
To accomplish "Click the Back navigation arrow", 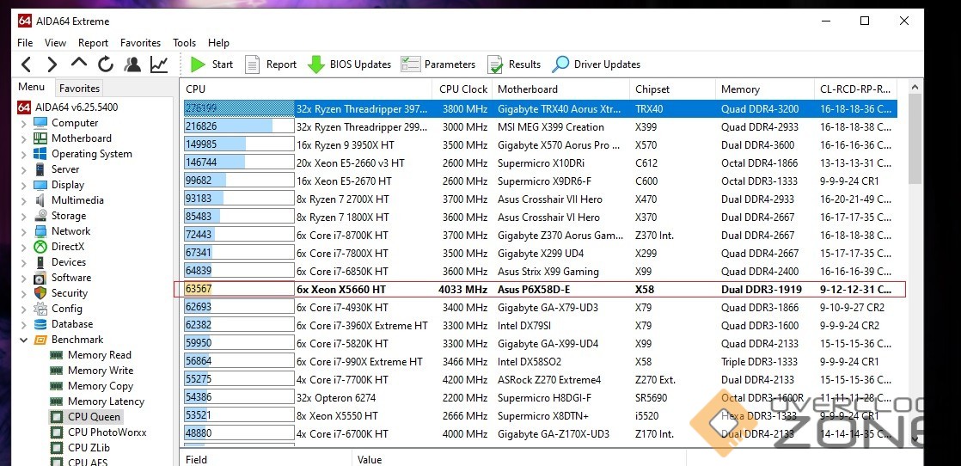I will tap(26, 64).
